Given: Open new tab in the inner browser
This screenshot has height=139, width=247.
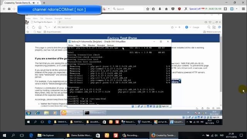Looking at the screenshot, I should pos(60,22).
